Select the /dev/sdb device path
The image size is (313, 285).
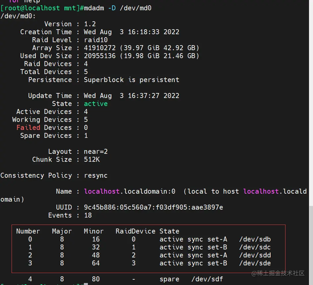(x=255, y=239)
